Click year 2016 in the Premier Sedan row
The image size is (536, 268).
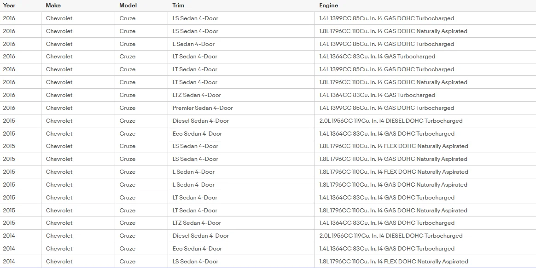9,108
